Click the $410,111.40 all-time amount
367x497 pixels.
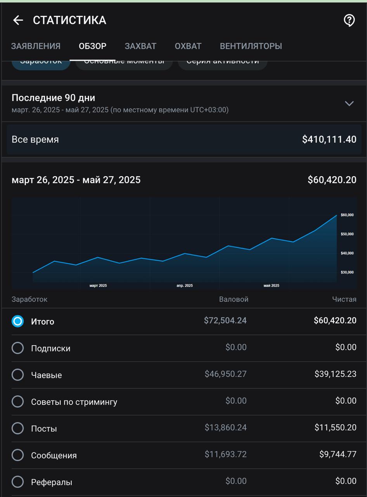pyautogui.click(x=329, y=139)
